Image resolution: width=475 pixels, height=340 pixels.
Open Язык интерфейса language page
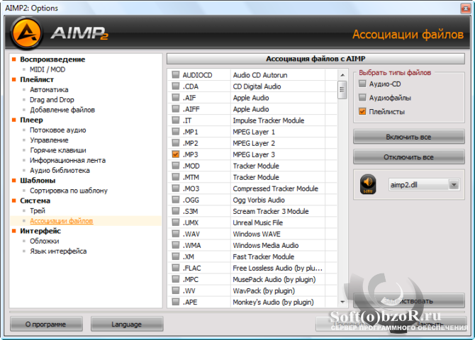58,251
